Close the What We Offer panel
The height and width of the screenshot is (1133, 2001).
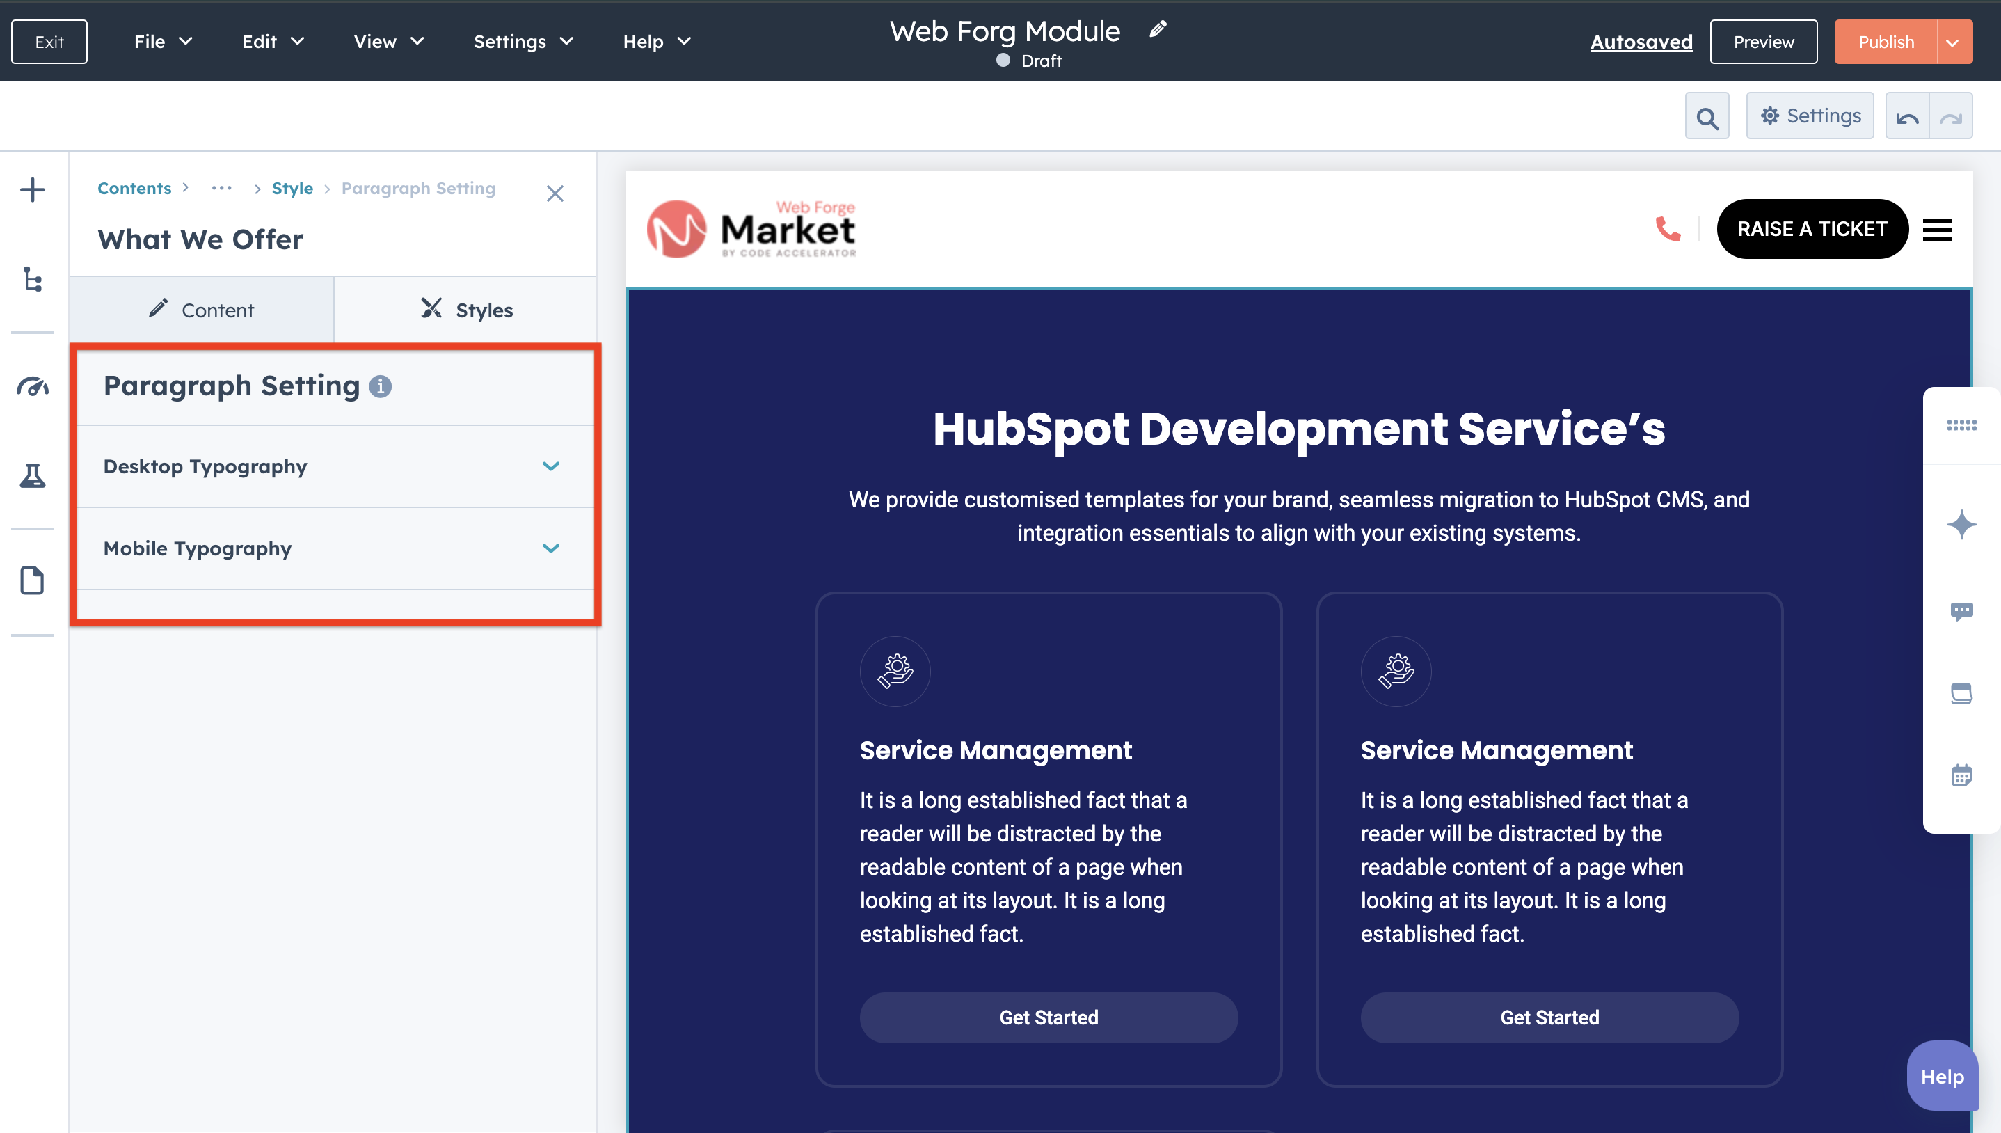click(555, 193)
